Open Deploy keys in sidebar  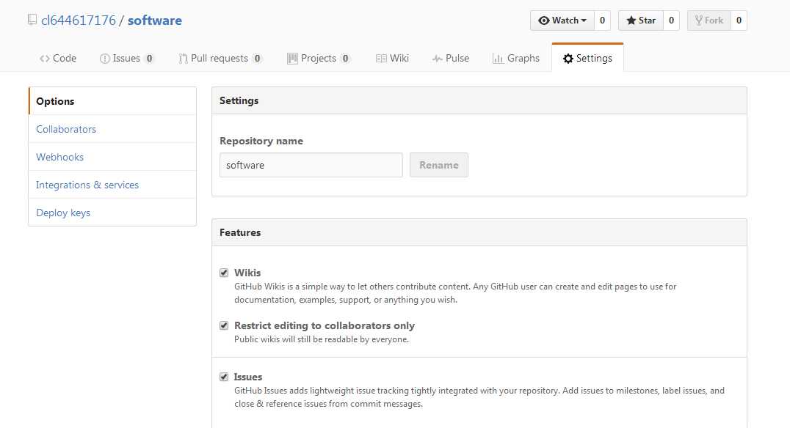112,213
